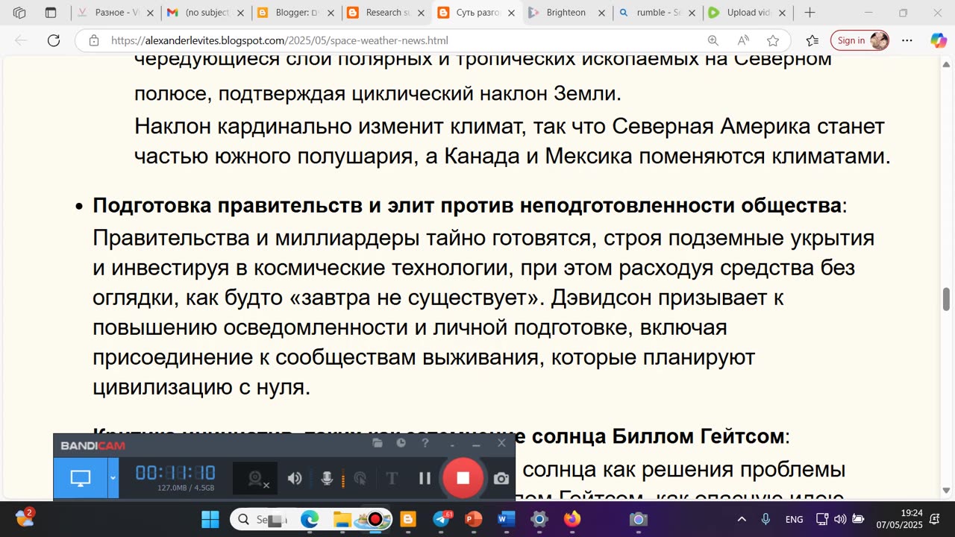
Task: Open PowerPoint from the taskbar
Action: tap(474, 519)
